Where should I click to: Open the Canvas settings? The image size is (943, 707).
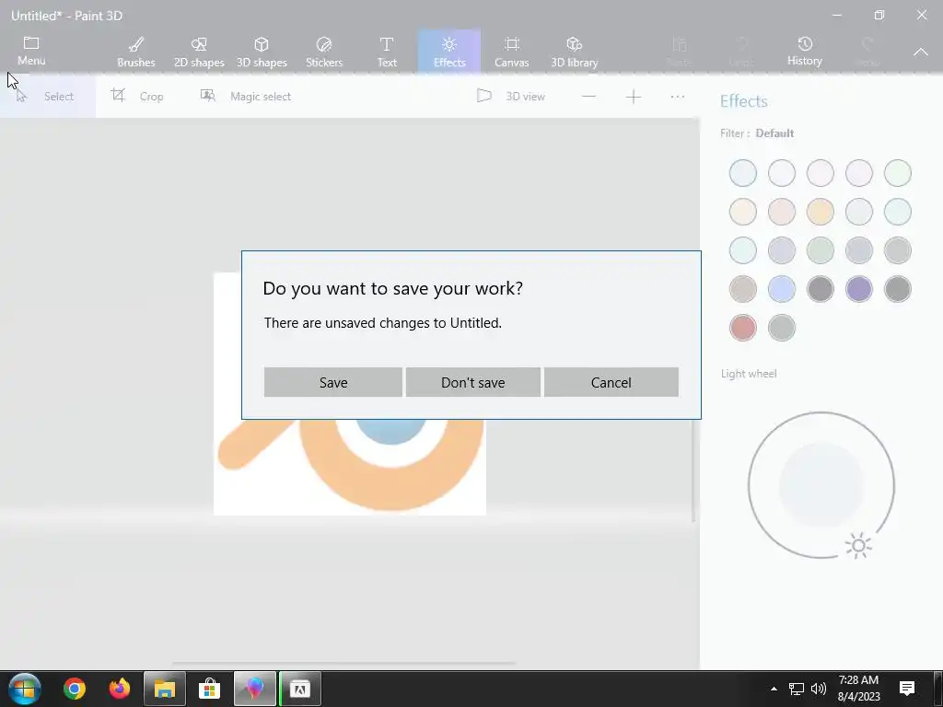click(x=512, y=52)
